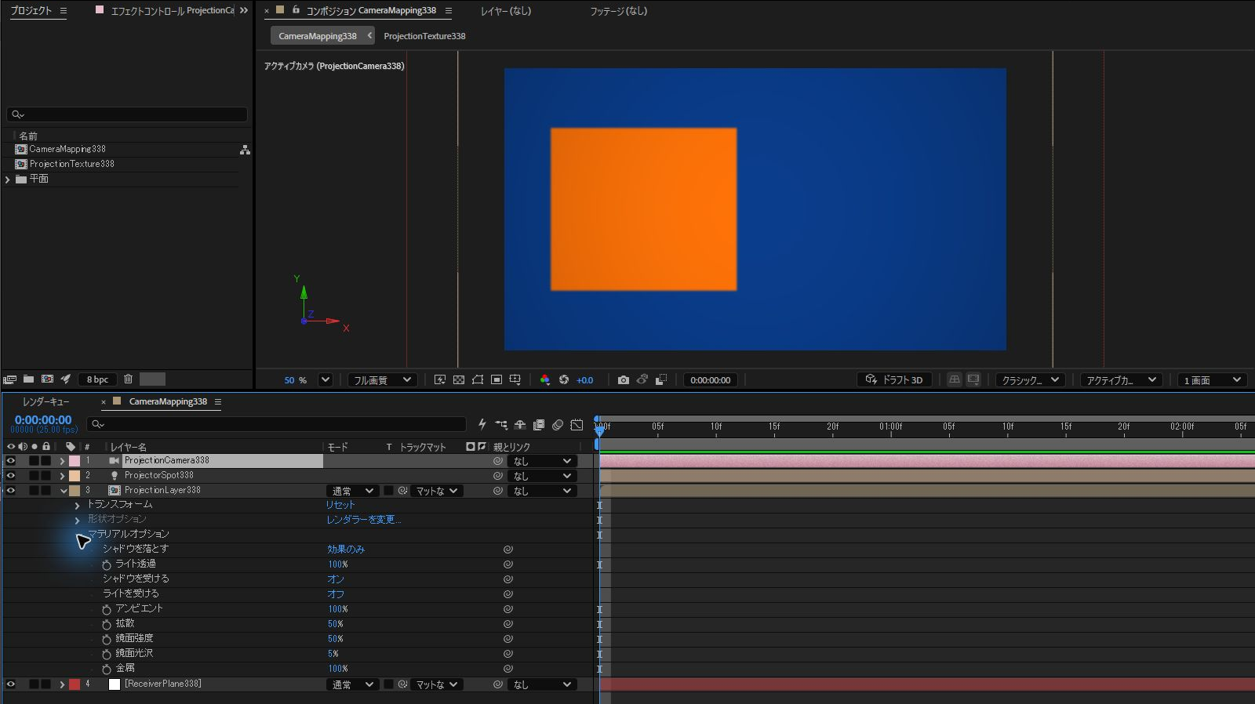Enable motion blur for the timeline
This screenshot has height=704, width=1255.
(558, 425)
